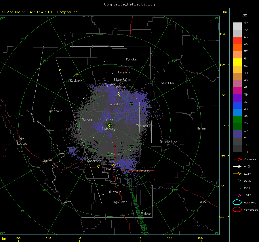Click the Olds town label
Screen dimensions: 259x242
point(110,120)
